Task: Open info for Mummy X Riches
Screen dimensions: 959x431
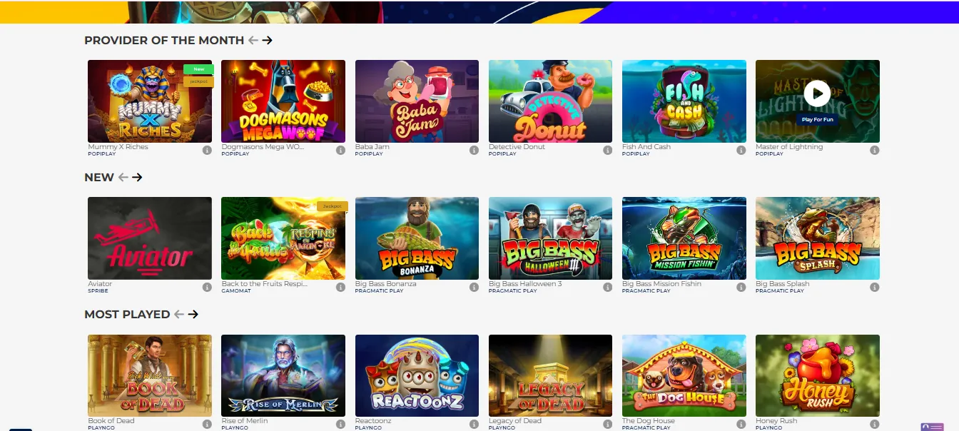Action: tap(207, 151)
